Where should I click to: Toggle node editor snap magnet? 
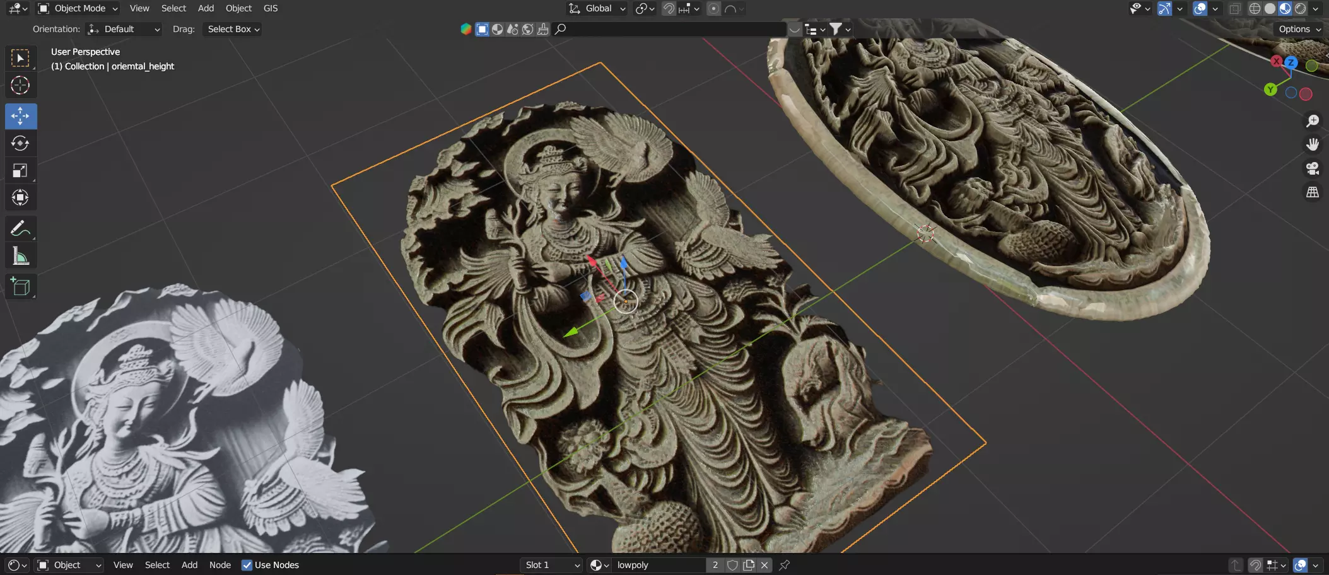pos(1256,565)
